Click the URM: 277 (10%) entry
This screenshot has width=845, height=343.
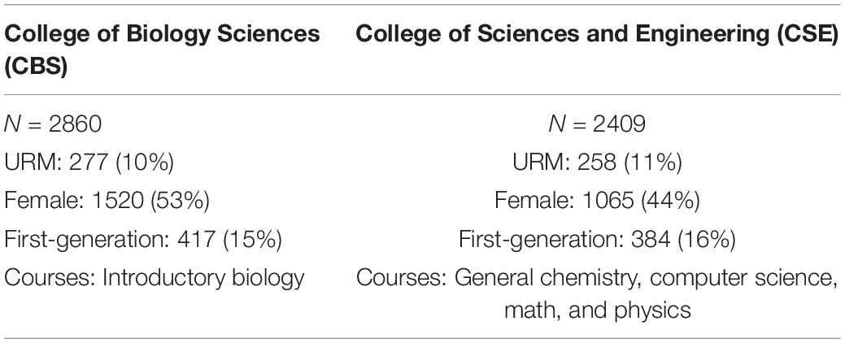89,163
